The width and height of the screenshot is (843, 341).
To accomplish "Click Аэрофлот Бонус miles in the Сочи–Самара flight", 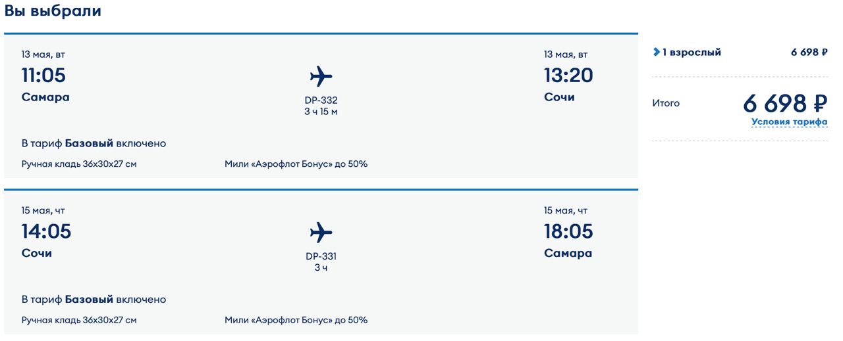I will 296,320.
